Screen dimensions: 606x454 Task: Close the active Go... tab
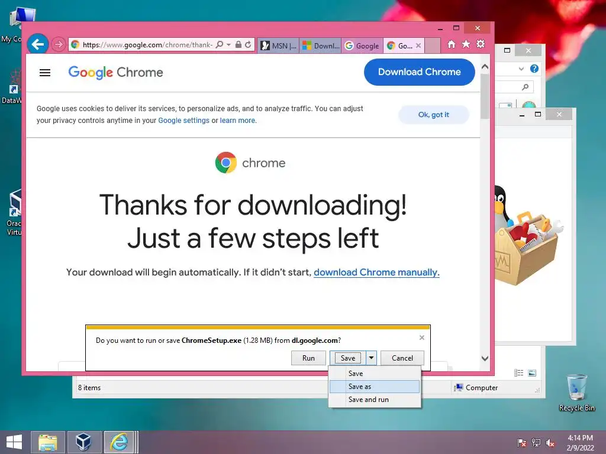[x=418, y=46]
